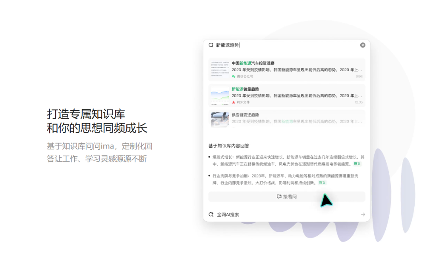The height and width of the screenshot is (261, 429).
Task: Select the 全网AI搜索 option
Action: click(x=228, y=215)
